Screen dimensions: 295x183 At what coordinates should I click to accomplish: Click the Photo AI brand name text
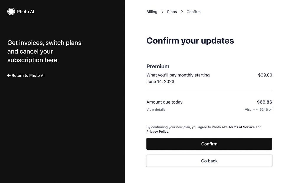(26, 11)
